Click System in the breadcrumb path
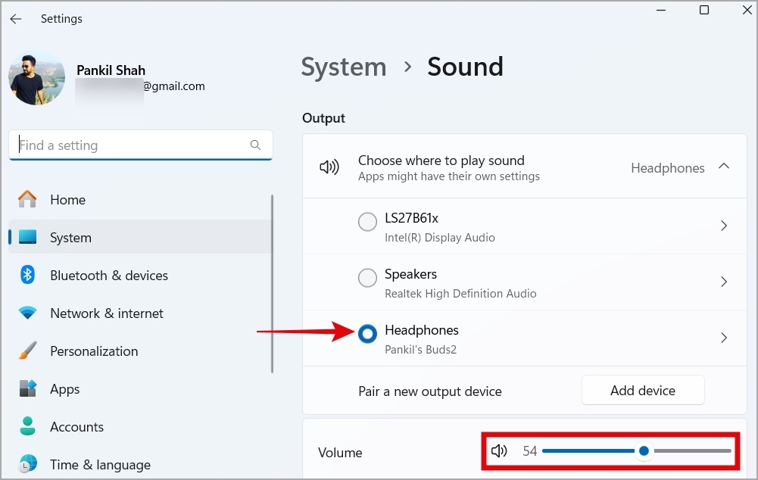 343,67
